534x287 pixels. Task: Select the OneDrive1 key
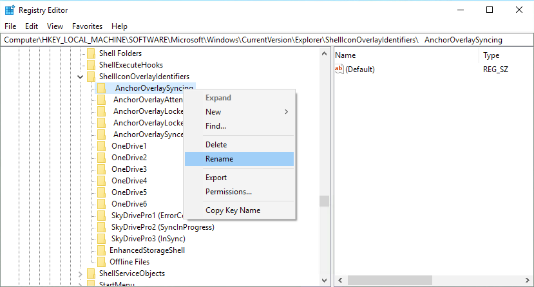click(129, 146)
